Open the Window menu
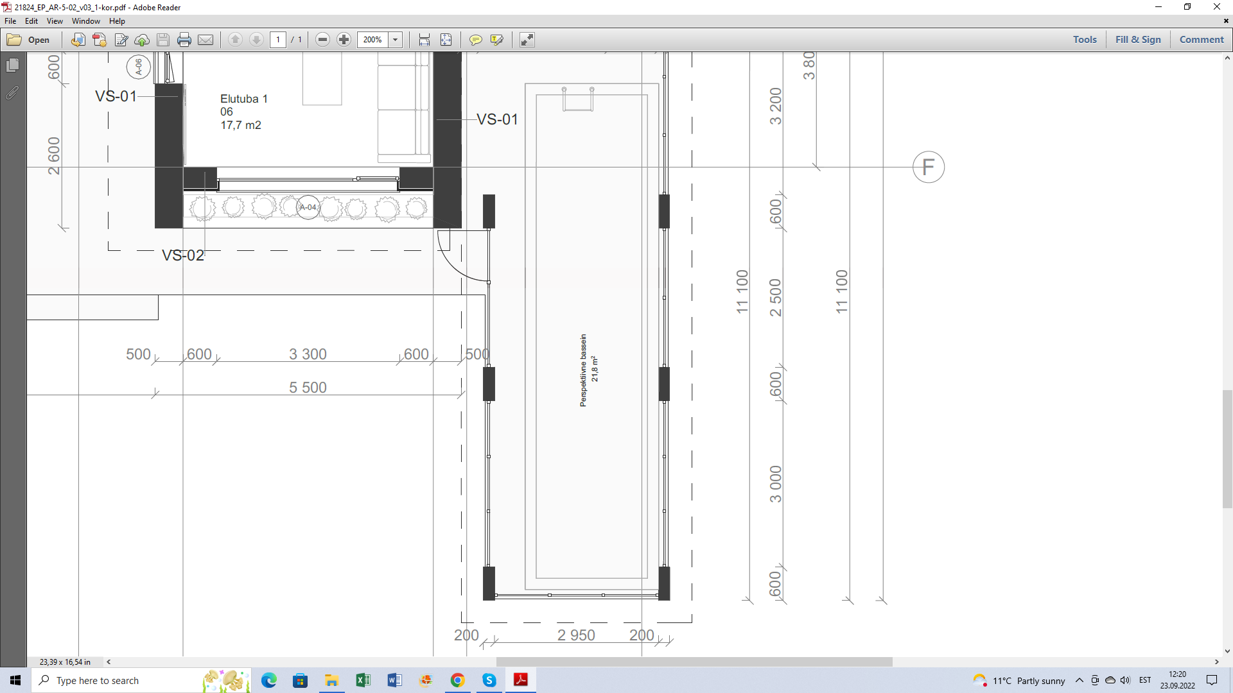 86,21
